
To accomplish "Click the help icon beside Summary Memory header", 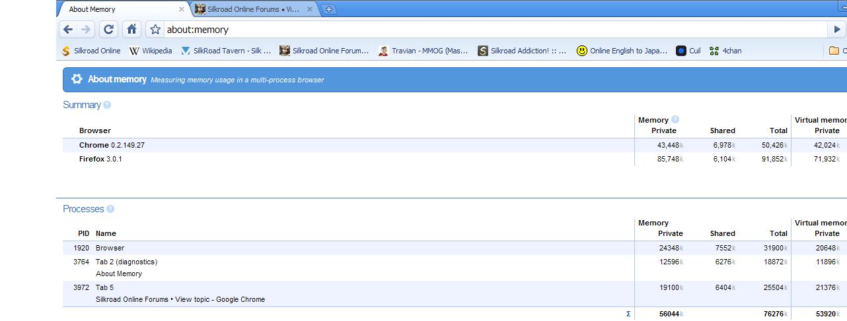I will [x=675, y=119].
